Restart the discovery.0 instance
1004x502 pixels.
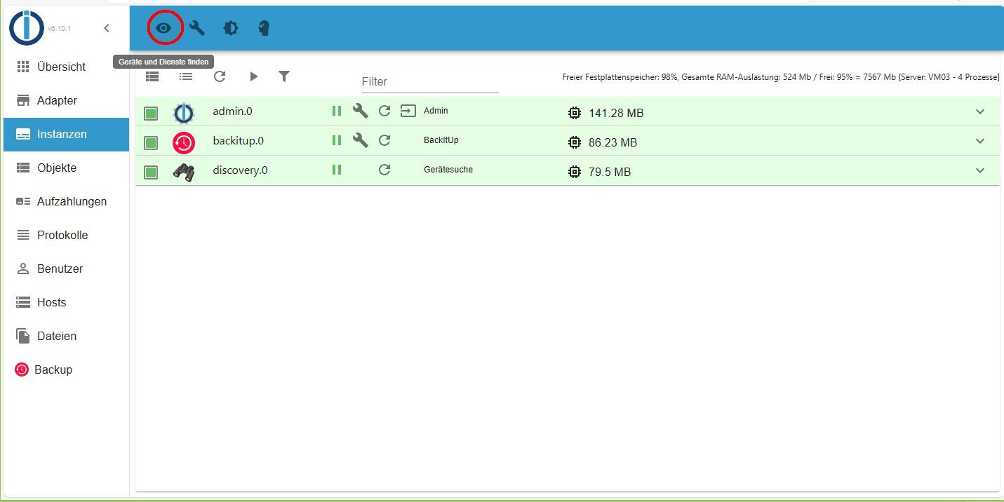(x=384, y=170)
